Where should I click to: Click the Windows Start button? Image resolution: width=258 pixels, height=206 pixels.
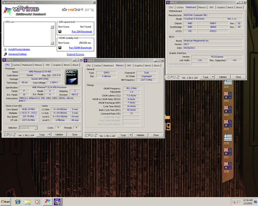pos(6,201)
